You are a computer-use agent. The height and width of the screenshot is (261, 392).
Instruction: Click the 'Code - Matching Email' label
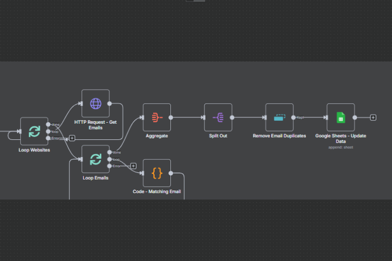click(x=157, y=192)
